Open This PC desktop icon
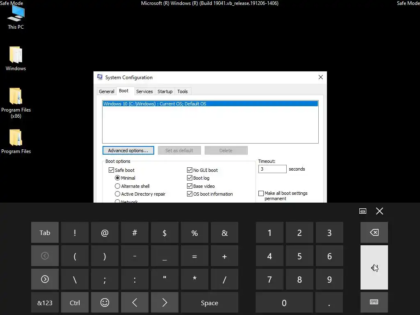420x315 pixels. point(16,18)
